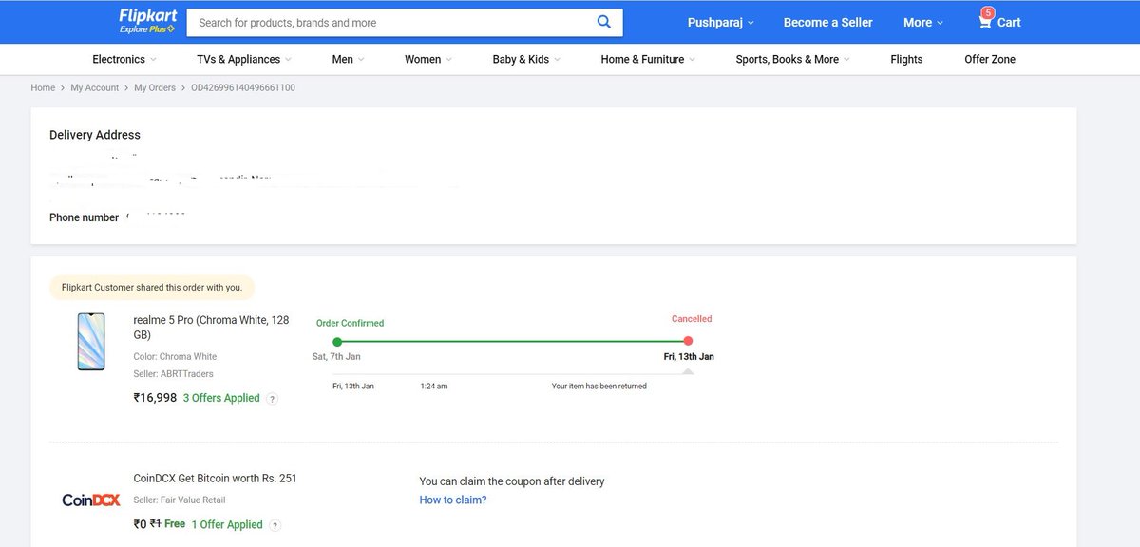This screenshot has height=547, width=1140.
Task: Click the 3 Offers Applied text
Action: [221, 398]
